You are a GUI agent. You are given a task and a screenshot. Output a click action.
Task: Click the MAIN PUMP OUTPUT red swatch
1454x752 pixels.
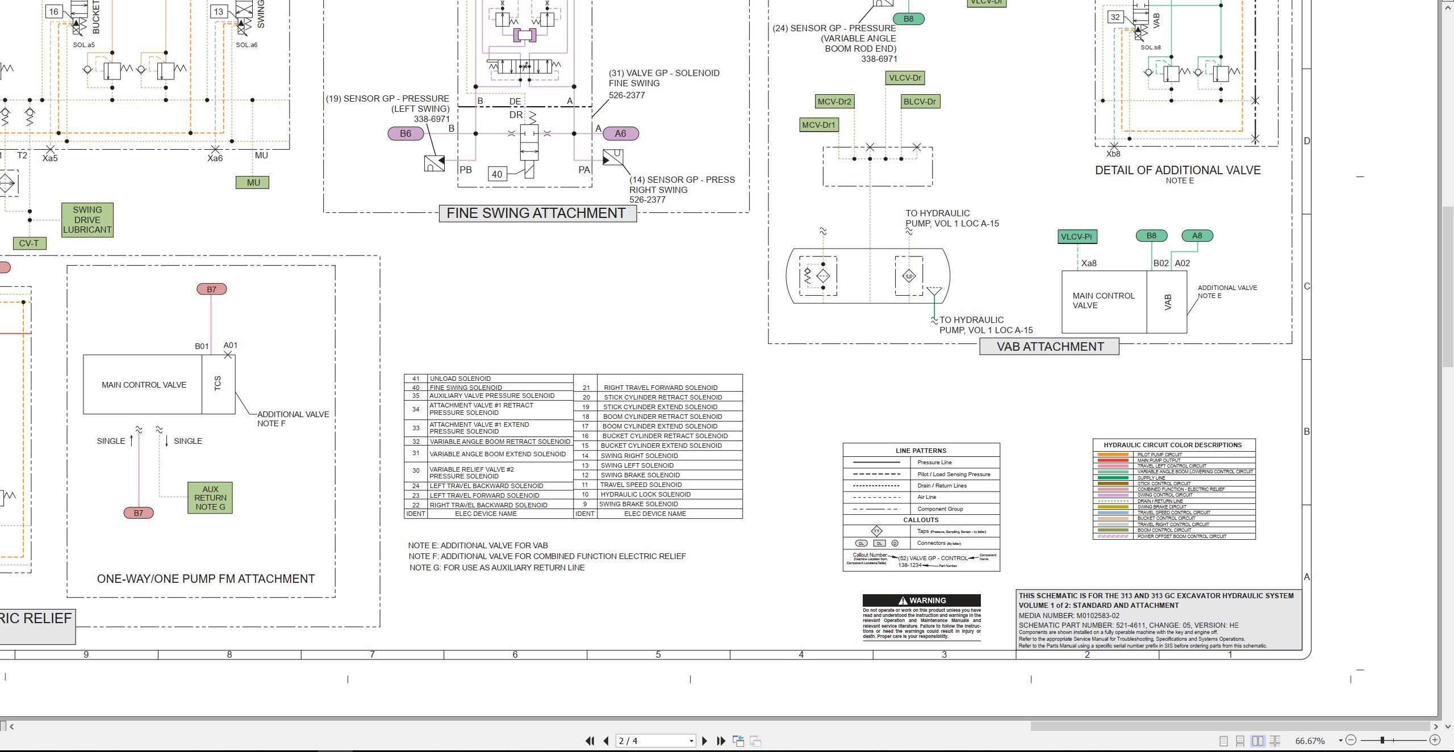point(1113,460)
